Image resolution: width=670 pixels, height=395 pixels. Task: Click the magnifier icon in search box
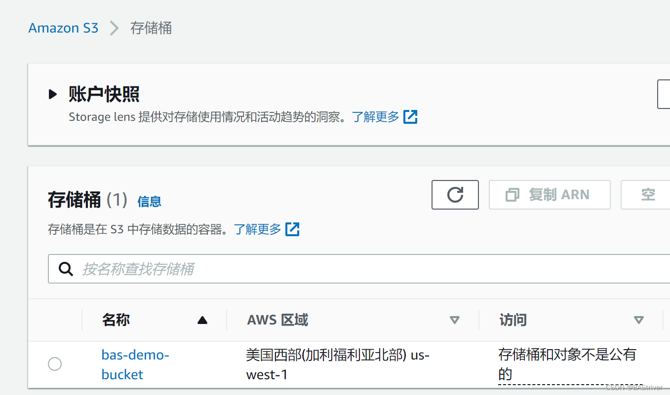[66, 269]
